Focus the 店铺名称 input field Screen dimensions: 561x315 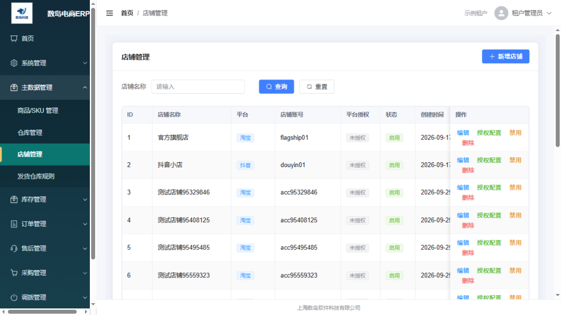[198, 87]
